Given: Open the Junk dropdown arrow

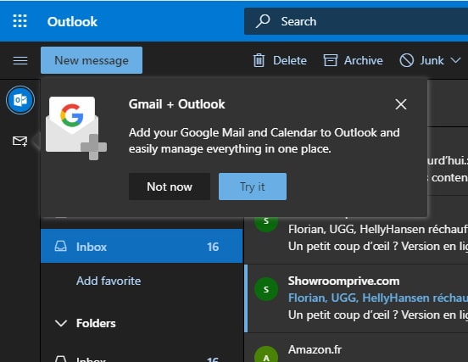Looking at the screenshot, I should click(x=455, y=60).
